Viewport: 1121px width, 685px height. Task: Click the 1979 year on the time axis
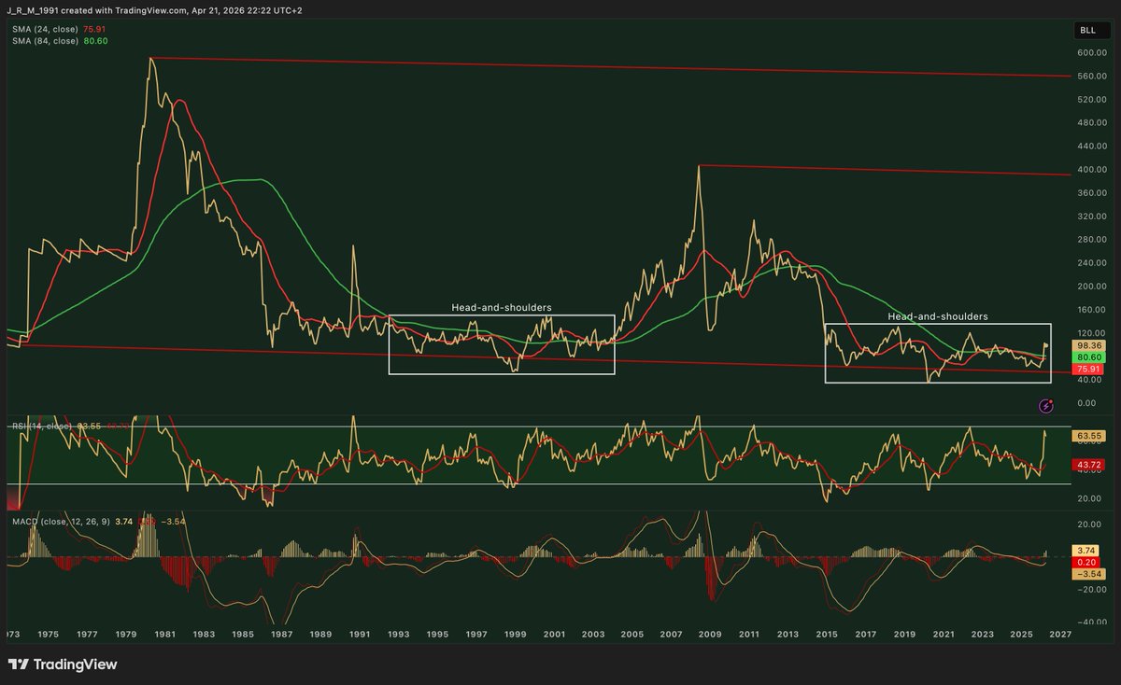pyautogui.click(x=126, y=635)
